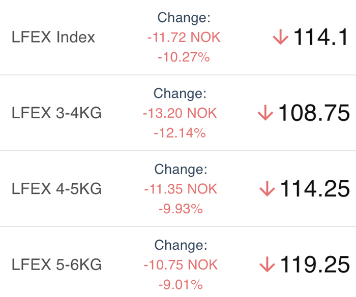Click the 114.1 index price value

pos(320,37)
